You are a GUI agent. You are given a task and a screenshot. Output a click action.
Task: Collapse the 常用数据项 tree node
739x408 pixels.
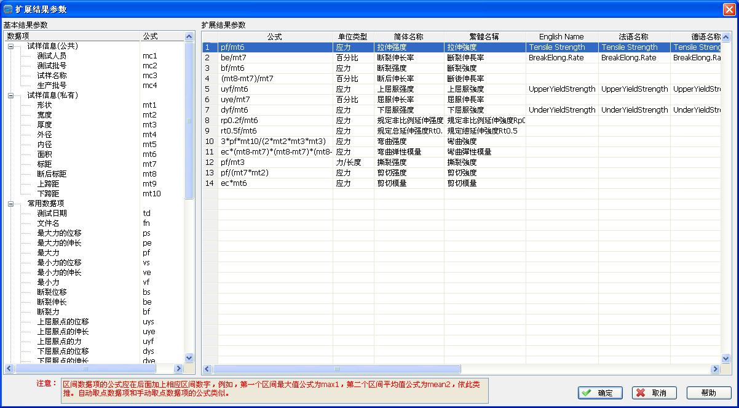(x=10, y=204)
